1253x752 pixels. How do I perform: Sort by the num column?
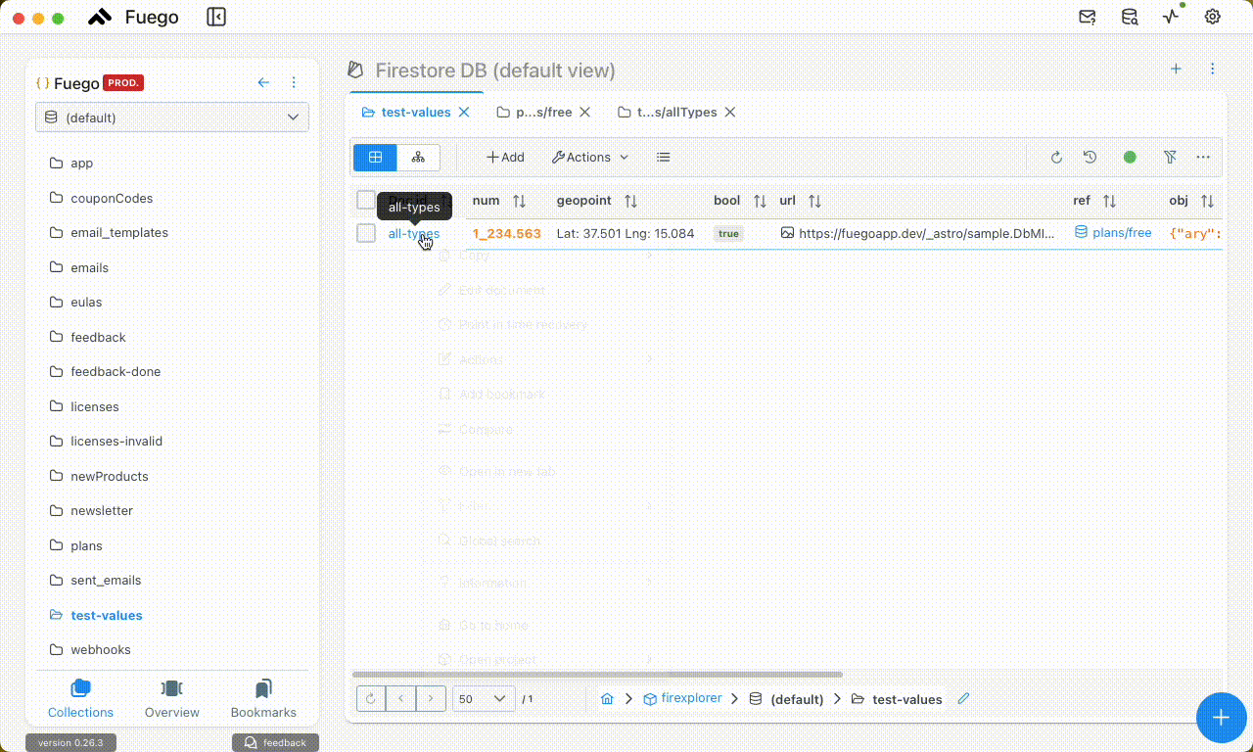coord(520,201)
